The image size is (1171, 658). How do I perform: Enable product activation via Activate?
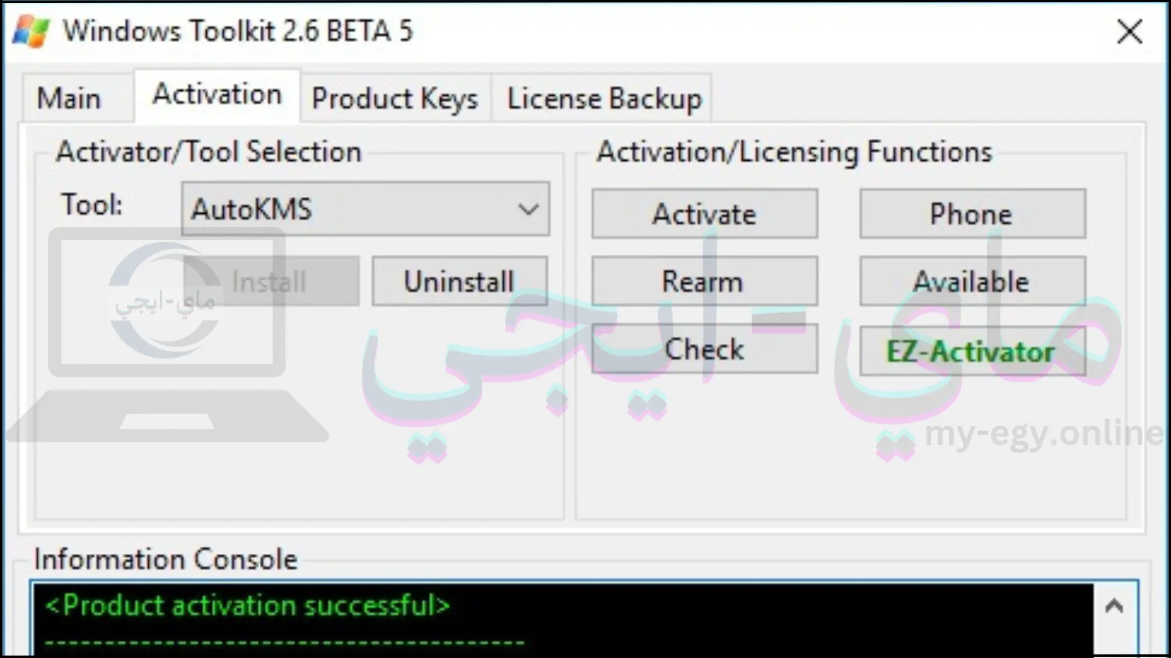(704, 214)
